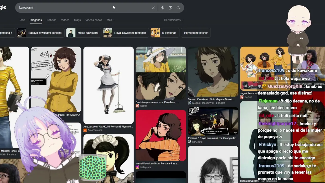325x183 pixels.
Task: Open the Noticias tab
Action: point(51,20)
